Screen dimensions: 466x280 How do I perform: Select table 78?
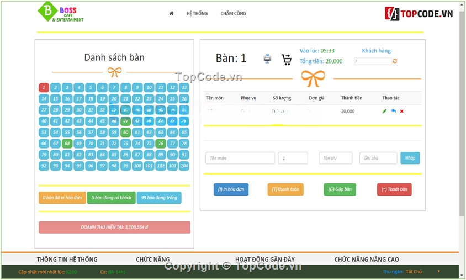[184, 144]
